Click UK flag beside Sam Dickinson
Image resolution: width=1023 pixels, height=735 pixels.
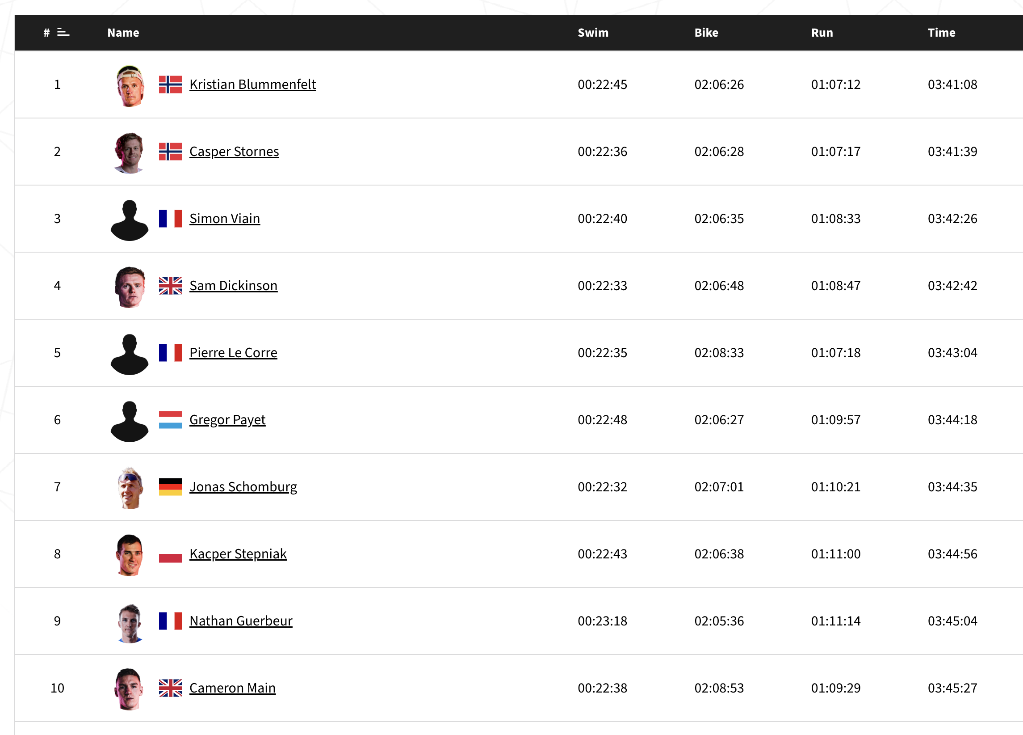point(171,286)
